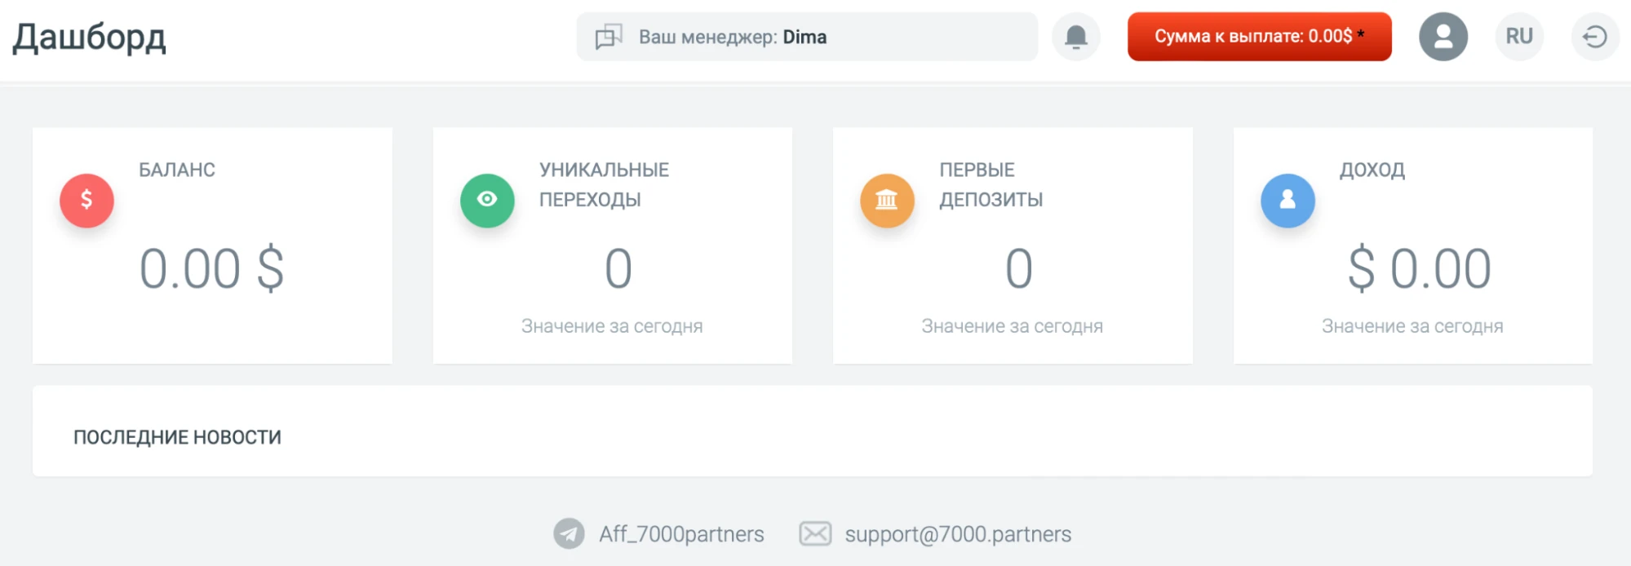
Task: Click the logout arrow icon
Action: click(x=1595, y=37)
